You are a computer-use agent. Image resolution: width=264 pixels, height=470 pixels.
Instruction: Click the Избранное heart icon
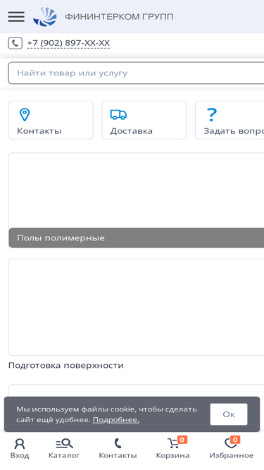point(230,444)
